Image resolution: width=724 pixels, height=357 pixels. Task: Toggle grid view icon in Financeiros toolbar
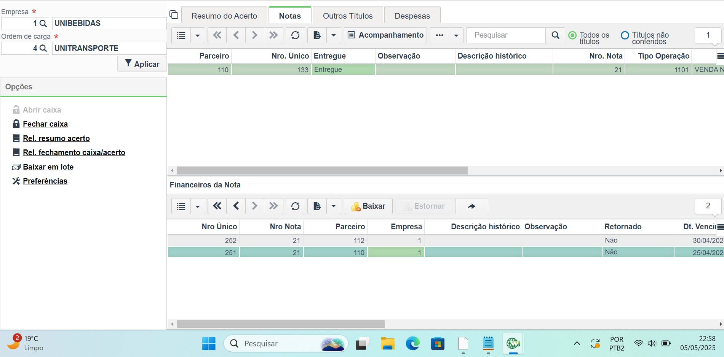pyautogui.click(x=181, y=206)
